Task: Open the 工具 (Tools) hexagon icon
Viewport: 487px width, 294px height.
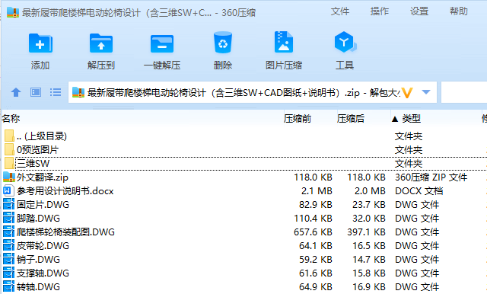Action: 345,42
